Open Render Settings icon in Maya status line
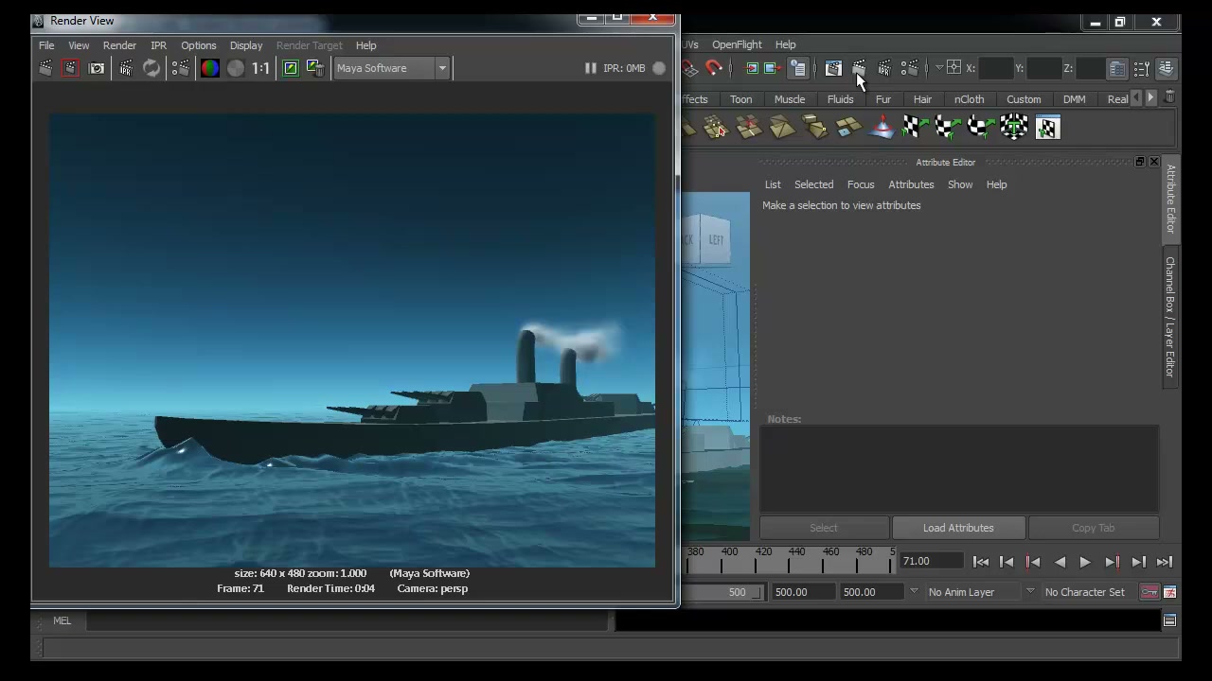Image resolution: width=1212 pixels, height=681 pixels. click(x=910, y=68)
